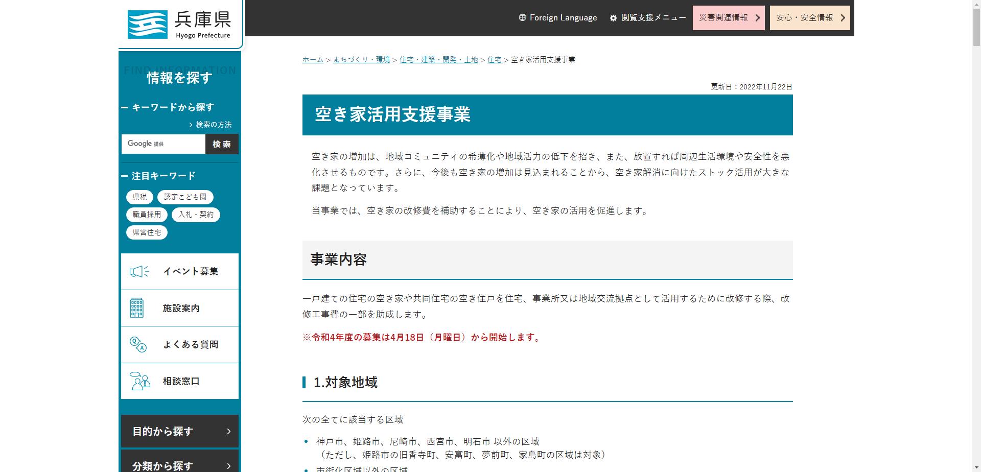The image size is (981, 472).
Task: Open the Foreign Language menu
Action: coord(558,18)
